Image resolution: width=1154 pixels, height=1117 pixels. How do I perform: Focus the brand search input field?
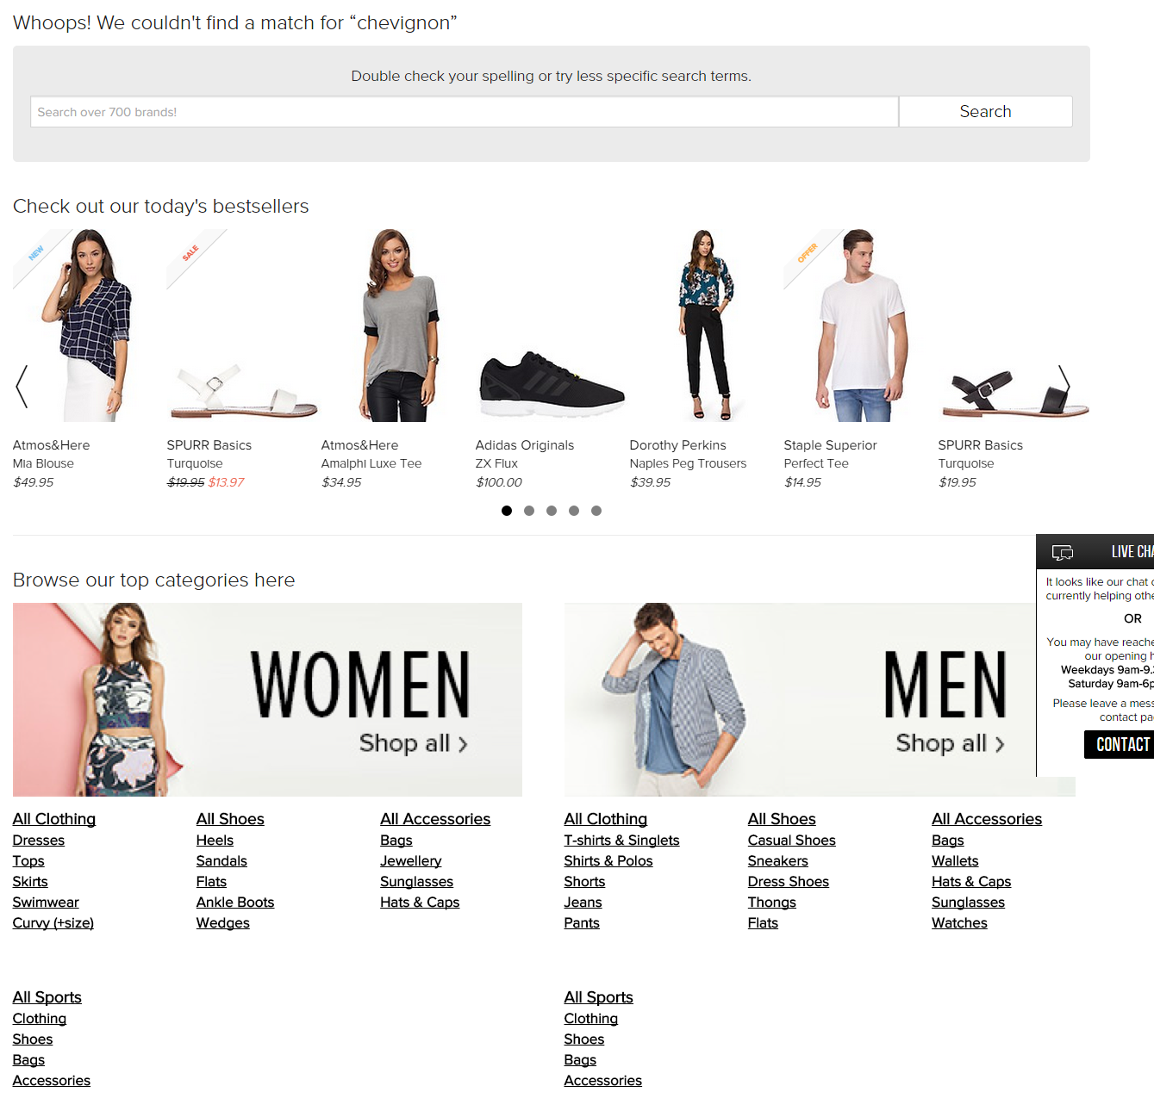pos(465,112)
